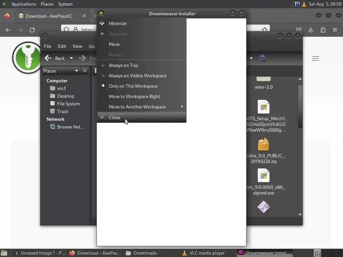343x257 pixels.
Task: Open File System in the sidebar
Action: point(65,104)
